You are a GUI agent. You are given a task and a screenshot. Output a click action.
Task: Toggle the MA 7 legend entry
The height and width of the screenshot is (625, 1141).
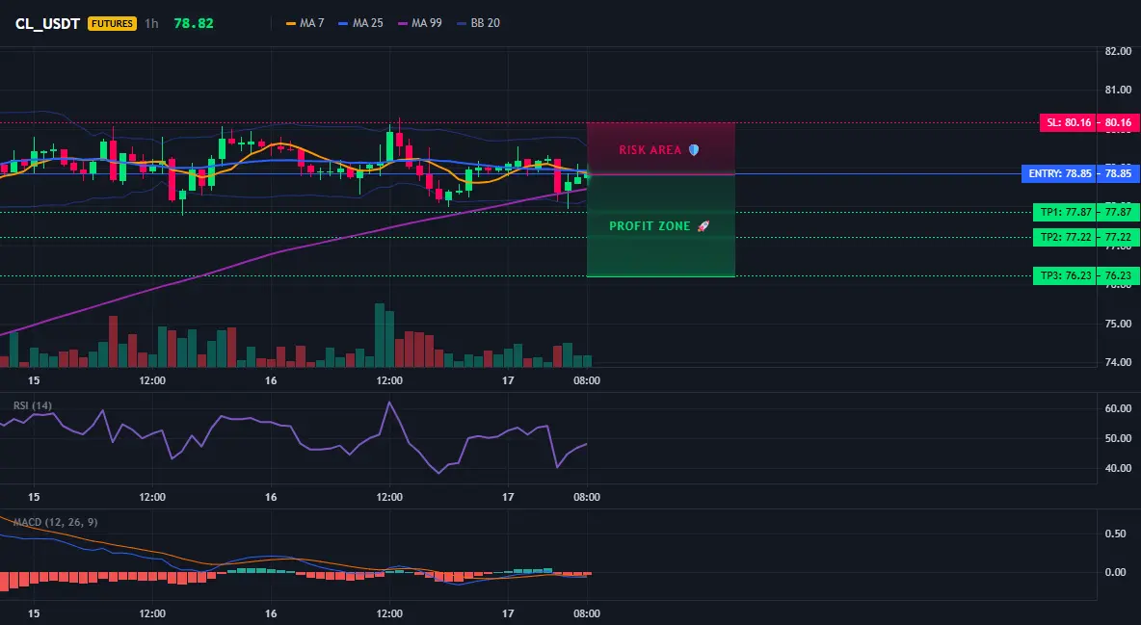tap(305, 23)
